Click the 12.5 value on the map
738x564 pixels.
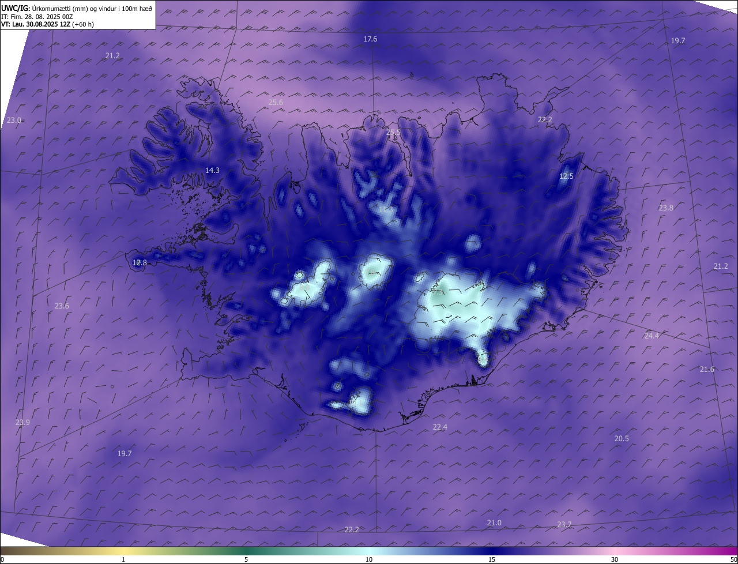click(x=567, y=176)
